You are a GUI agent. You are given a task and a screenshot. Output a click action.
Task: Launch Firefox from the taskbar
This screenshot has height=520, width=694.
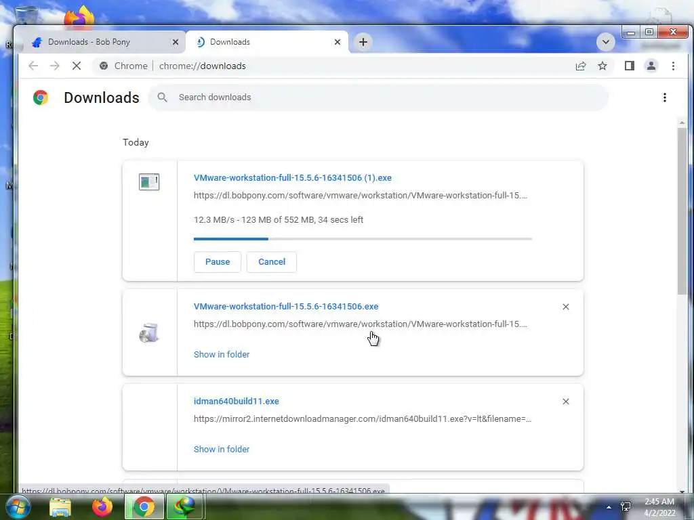pos(102,506)
